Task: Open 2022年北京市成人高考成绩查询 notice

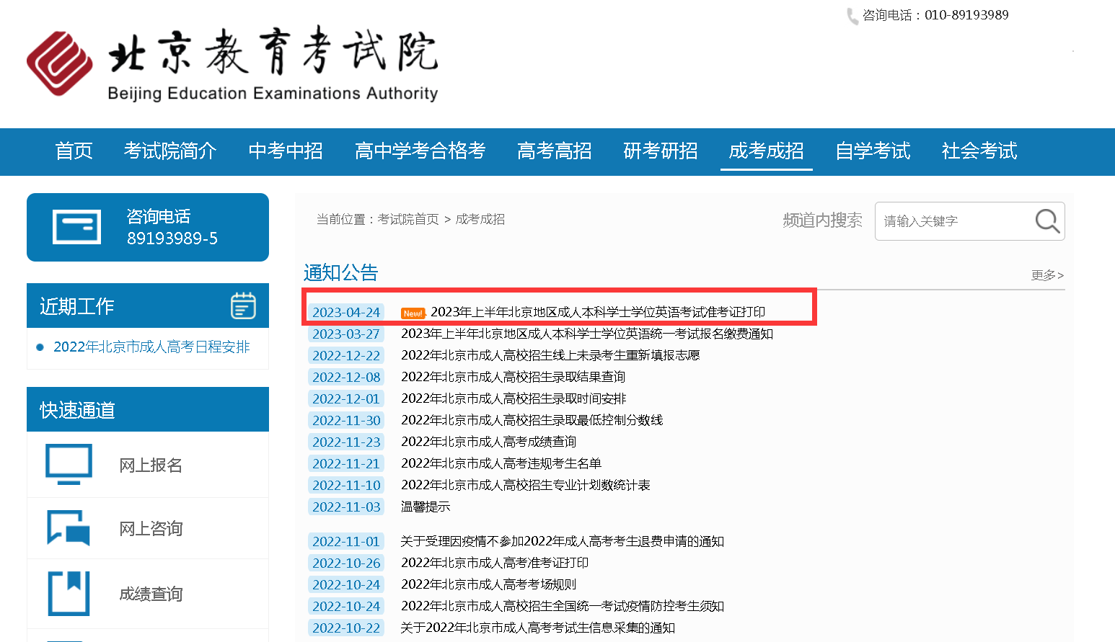Action: pos(488,442)
